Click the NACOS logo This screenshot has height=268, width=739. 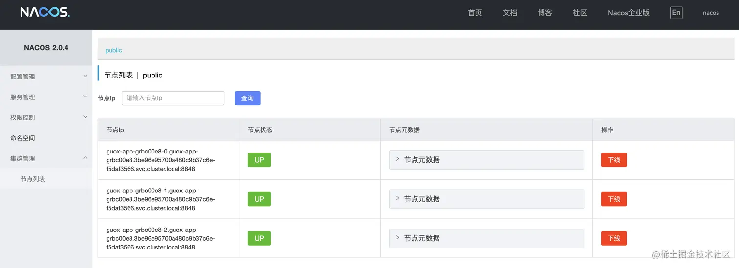coord(45,12)
